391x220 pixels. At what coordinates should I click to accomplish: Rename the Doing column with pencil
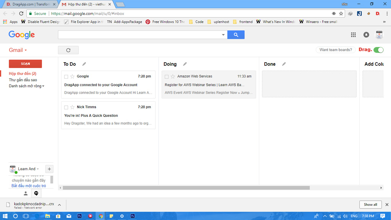coord(185,64)
